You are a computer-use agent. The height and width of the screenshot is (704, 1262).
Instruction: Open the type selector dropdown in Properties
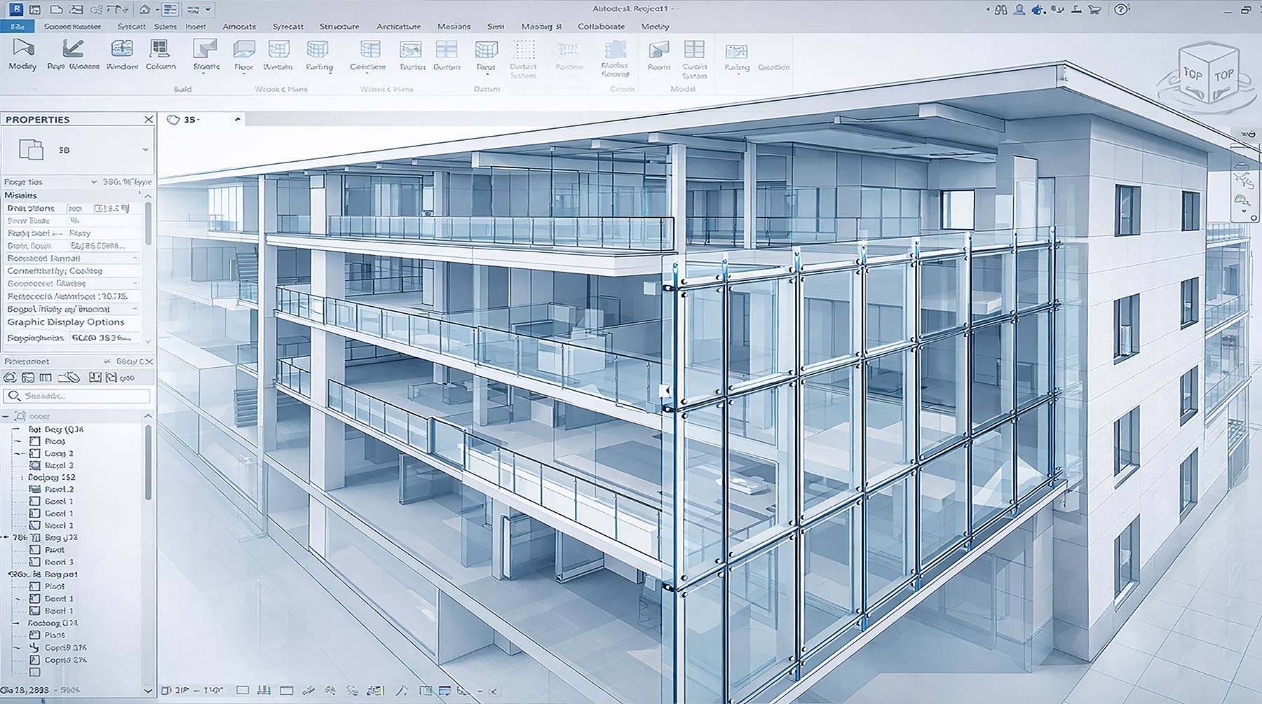(144, 149)
